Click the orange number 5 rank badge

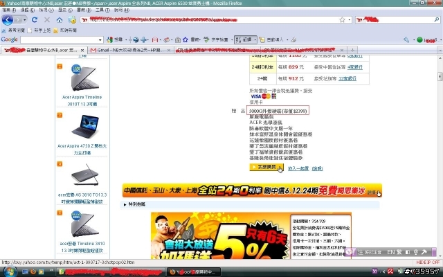coord(60,213)
